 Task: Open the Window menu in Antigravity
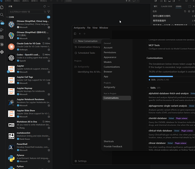coord(103,28)
